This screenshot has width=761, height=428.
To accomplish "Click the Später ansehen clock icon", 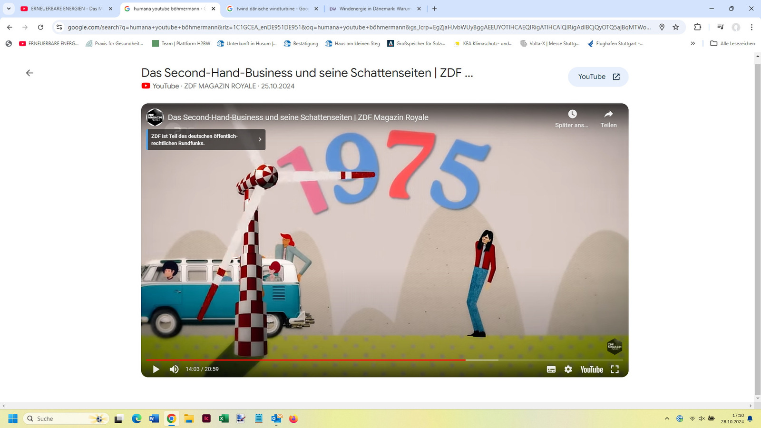I will coord(572,115).
